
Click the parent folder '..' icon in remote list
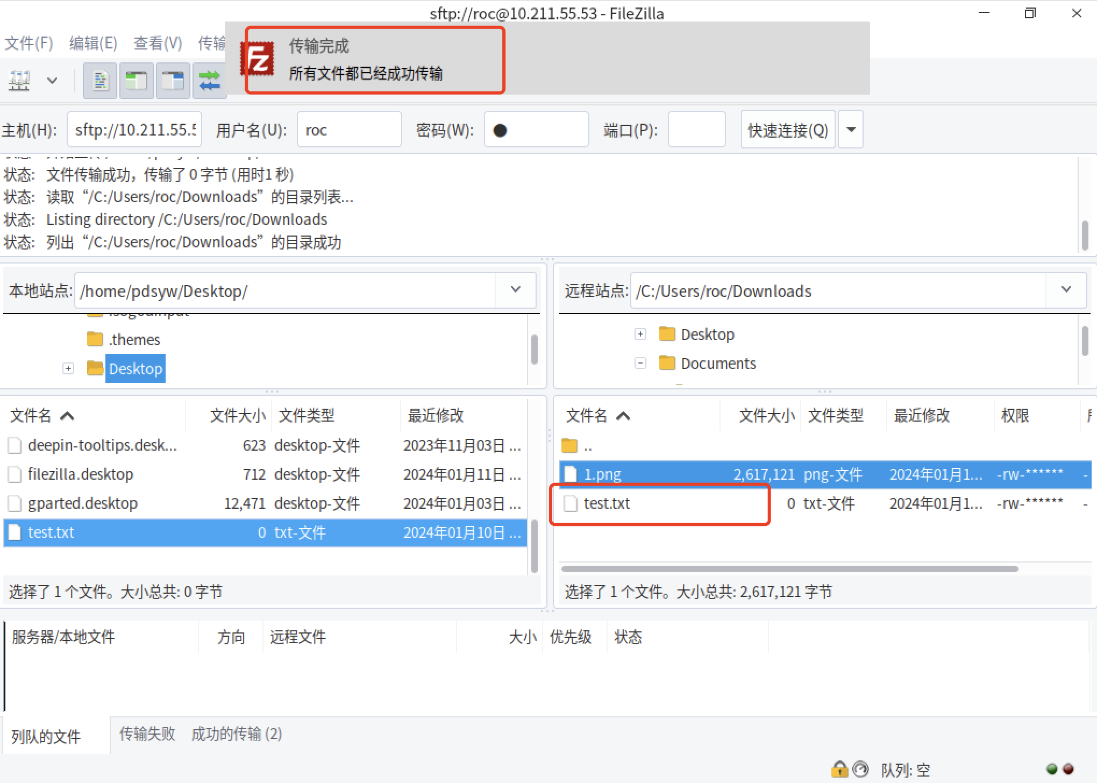569,446
